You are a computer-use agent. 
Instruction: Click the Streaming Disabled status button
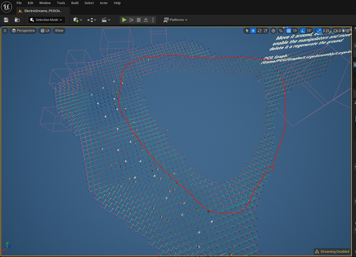[x=332, y=251]
